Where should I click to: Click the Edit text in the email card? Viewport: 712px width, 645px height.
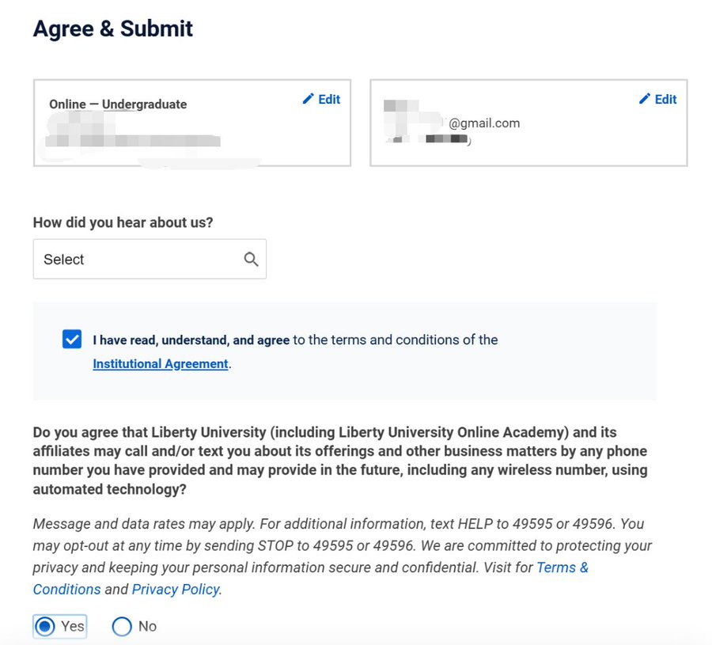665,99
